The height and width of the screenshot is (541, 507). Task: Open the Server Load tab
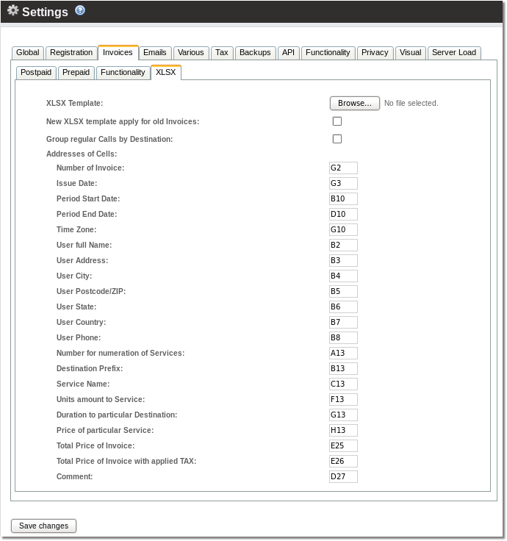coord(454,53)
